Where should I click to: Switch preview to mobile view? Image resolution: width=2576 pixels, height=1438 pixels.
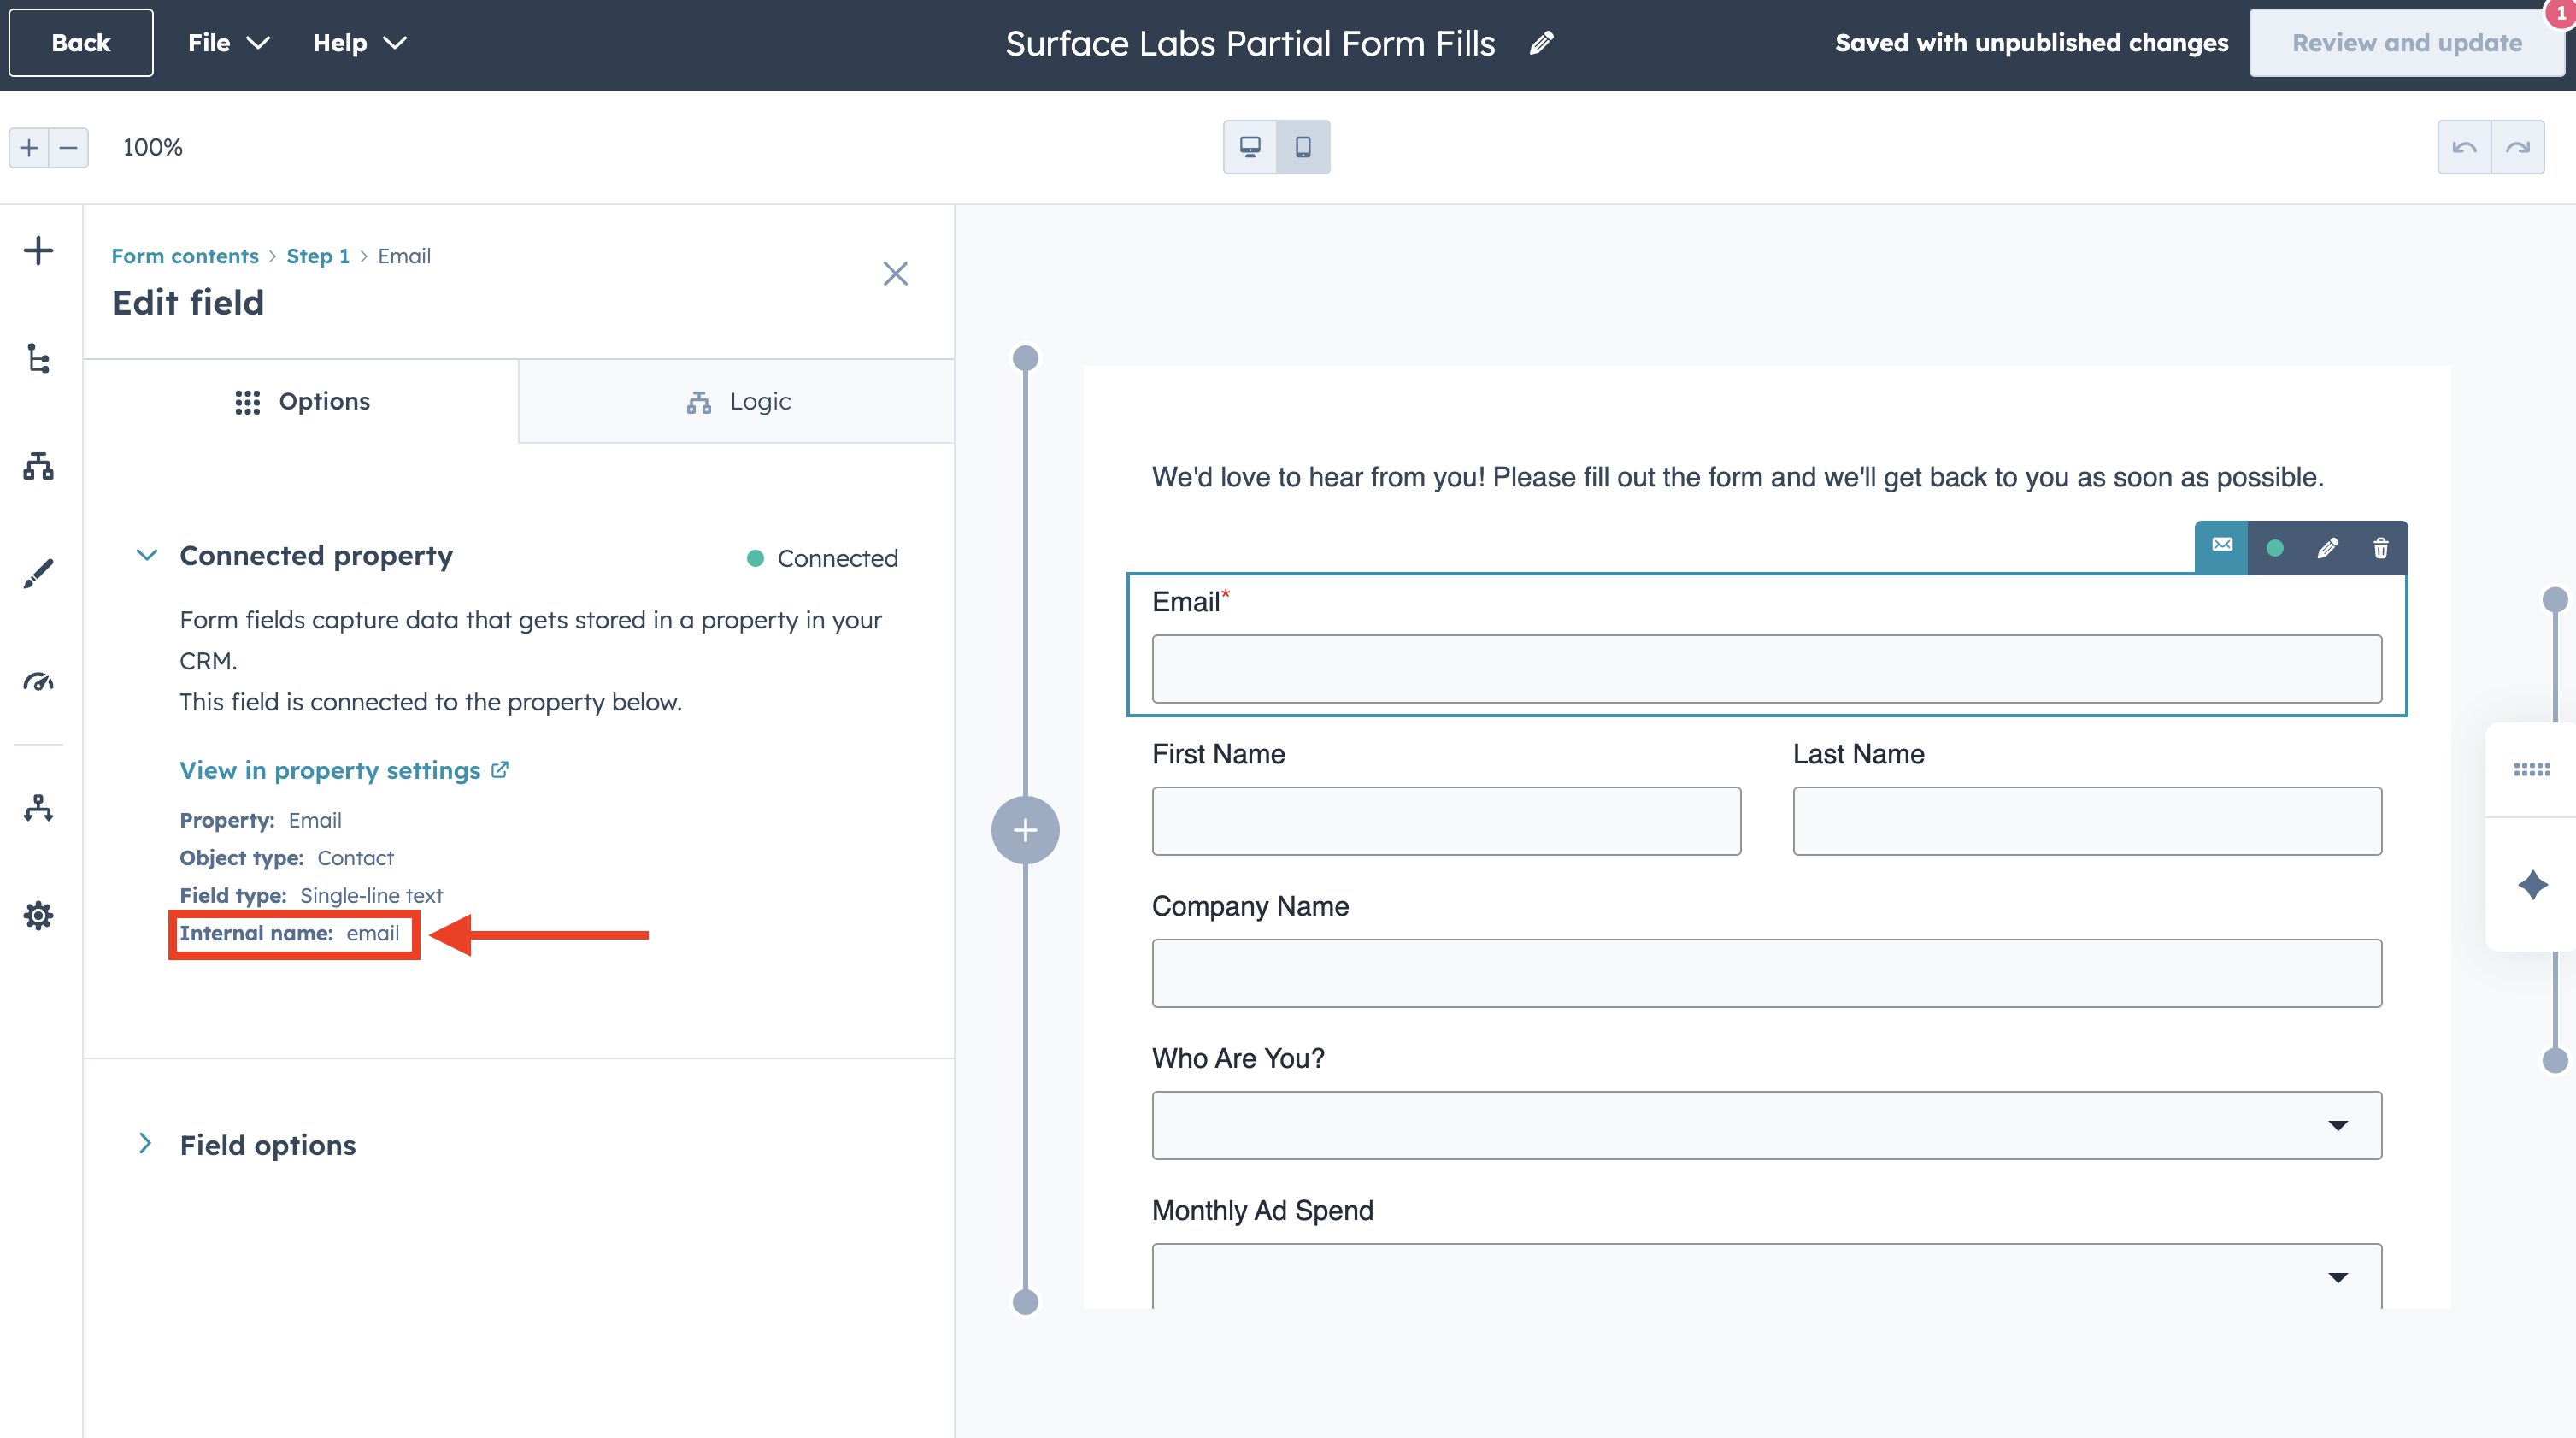tap(1303, 146)
